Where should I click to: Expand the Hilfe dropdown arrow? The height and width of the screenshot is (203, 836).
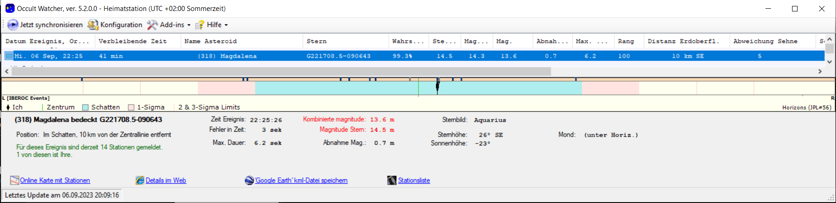point(226,25)
